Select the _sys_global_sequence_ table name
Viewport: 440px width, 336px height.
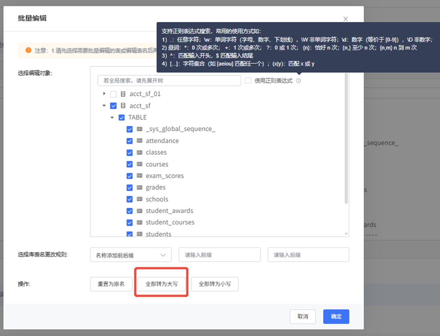[x=180, y=129]
